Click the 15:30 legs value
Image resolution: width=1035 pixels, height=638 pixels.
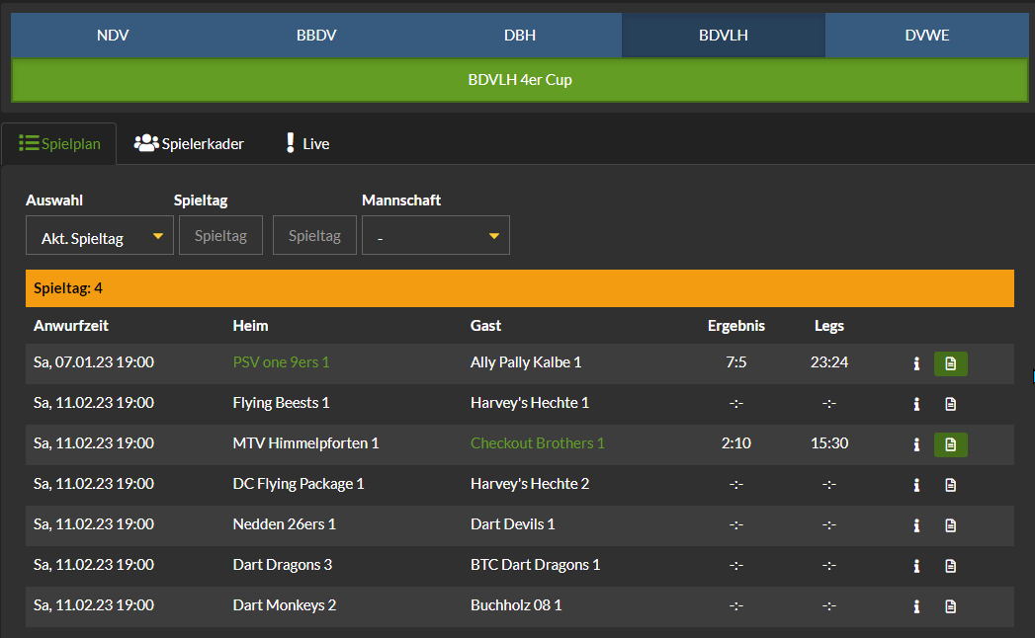[829, 443]
